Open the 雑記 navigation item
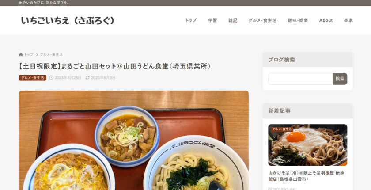Screen dimensions: 371x190 [x=233, y=20]
